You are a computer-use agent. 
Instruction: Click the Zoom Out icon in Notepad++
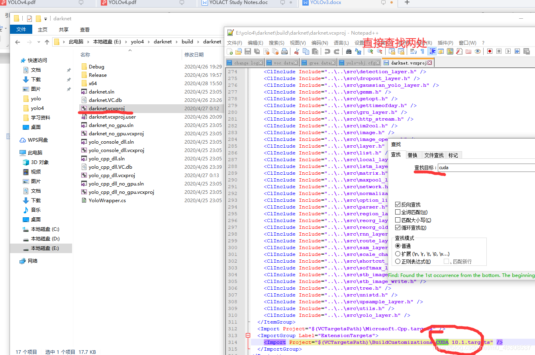pyautogui.click(x=380, y=51)
